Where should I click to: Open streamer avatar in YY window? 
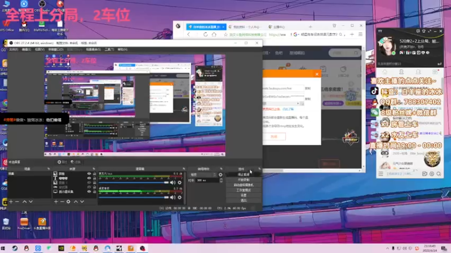[x=387, y=46]
